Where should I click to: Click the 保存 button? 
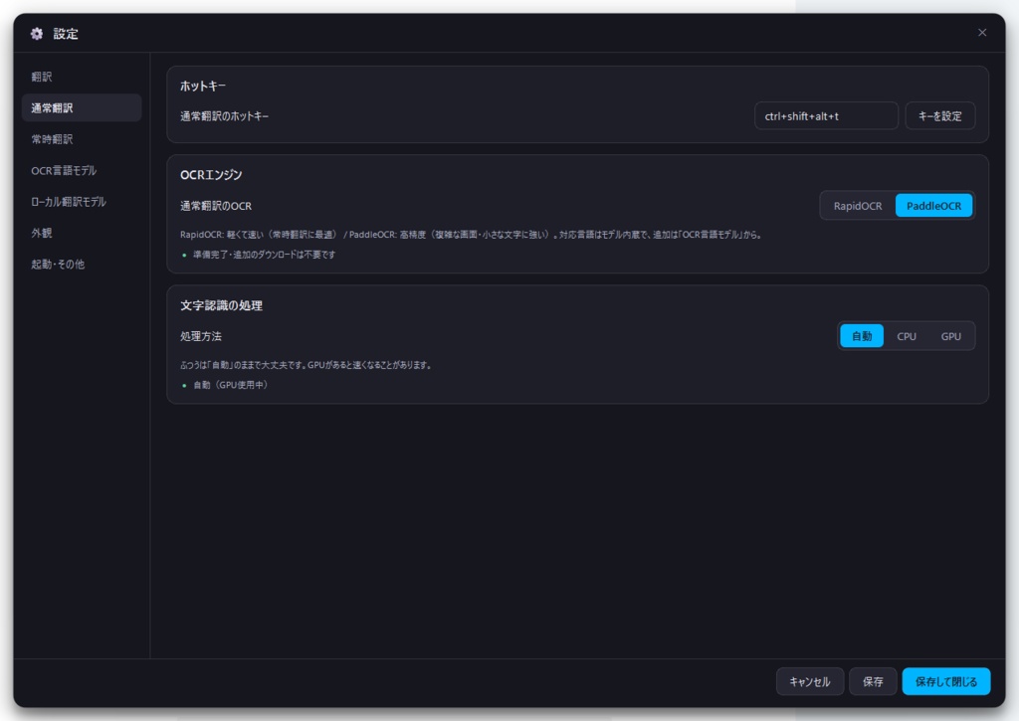(873, 681)
